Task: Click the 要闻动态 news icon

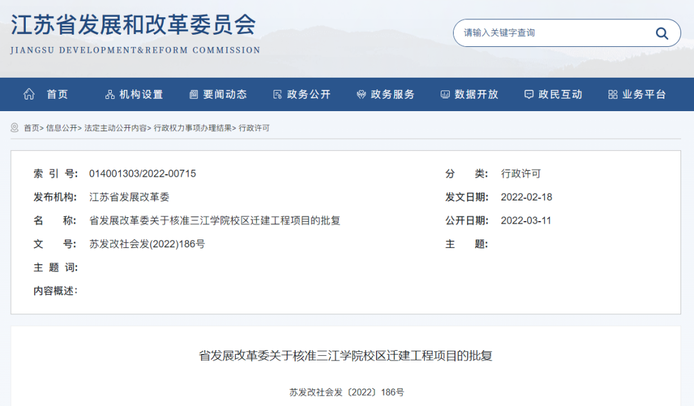Action: [x=193, y=94]
